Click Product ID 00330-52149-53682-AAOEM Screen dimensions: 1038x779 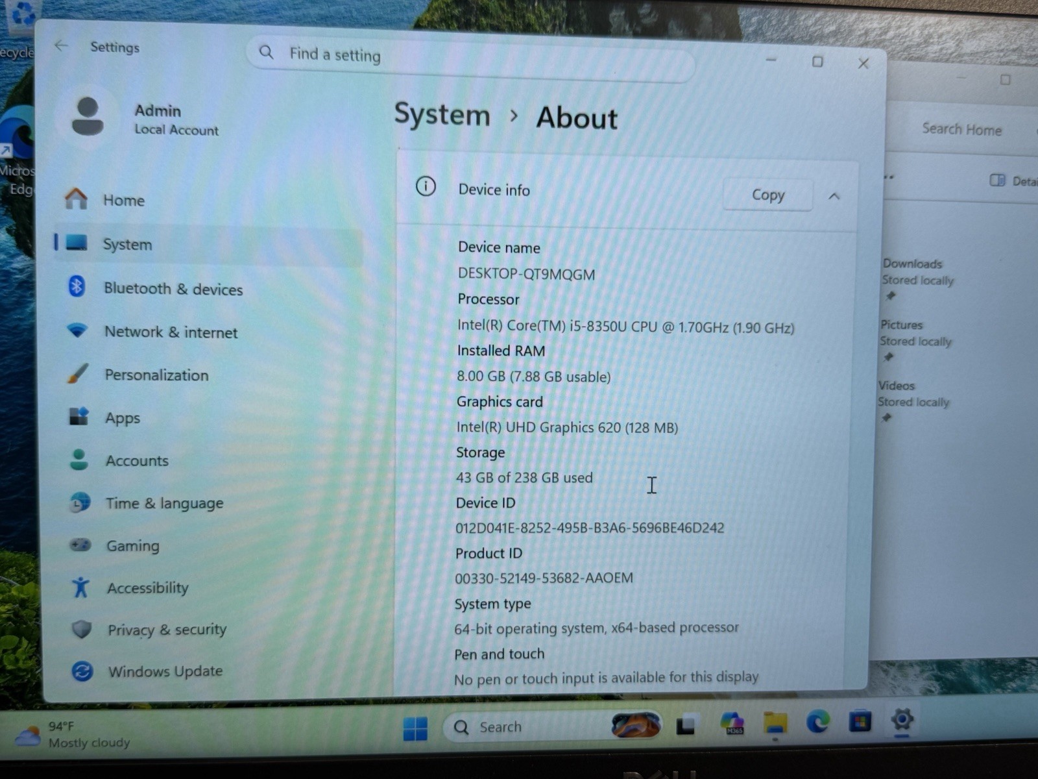pos(544,578)
